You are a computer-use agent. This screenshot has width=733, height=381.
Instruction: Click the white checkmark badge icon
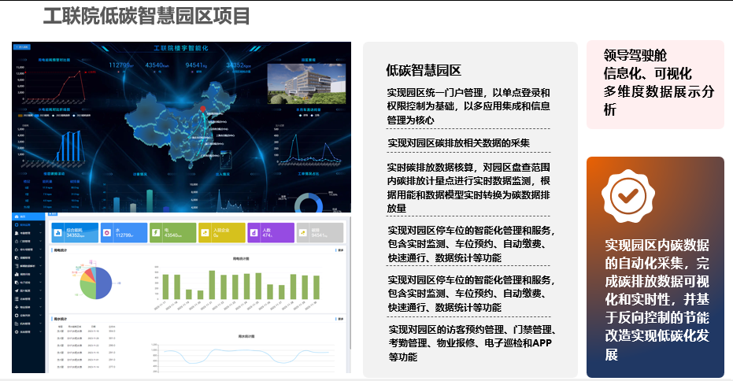click(627, 196)
